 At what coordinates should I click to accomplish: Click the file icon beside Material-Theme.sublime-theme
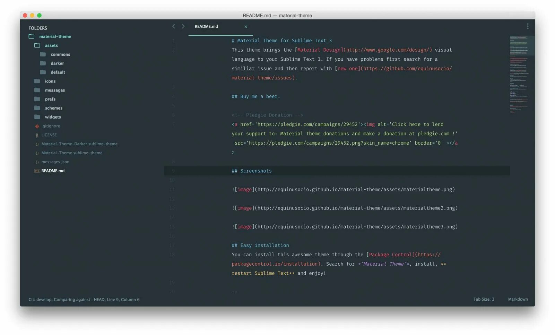(x=37, y=153)
